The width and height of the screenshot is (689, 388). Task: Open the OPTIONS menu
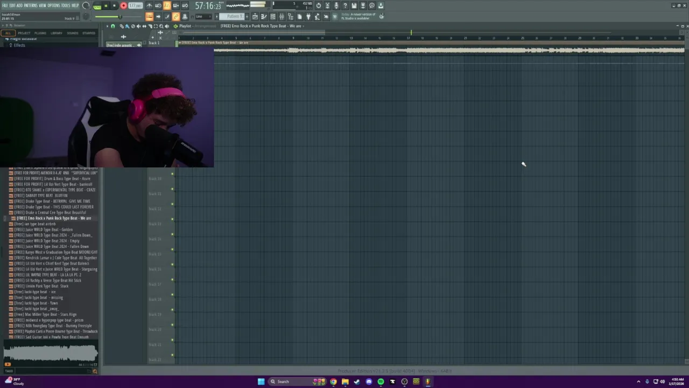point(53,5)
